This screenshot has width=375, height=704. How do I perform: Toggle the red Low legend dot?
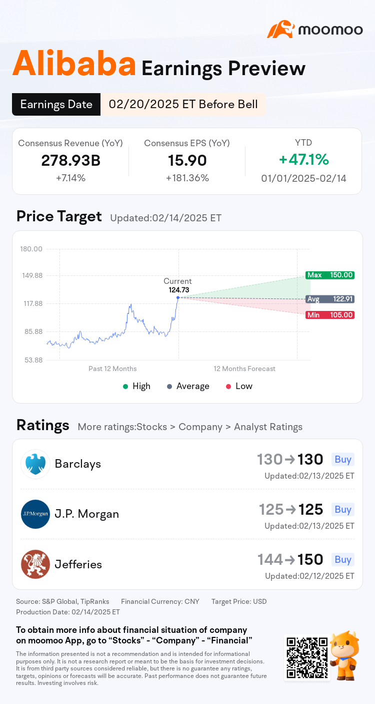[x=228, y=386]
